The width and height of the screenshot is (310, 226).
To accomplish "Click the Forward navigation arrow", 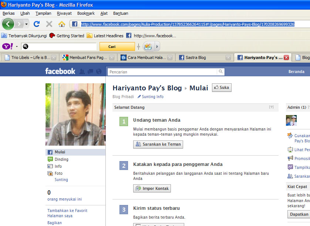I will [x=19, y=24].
